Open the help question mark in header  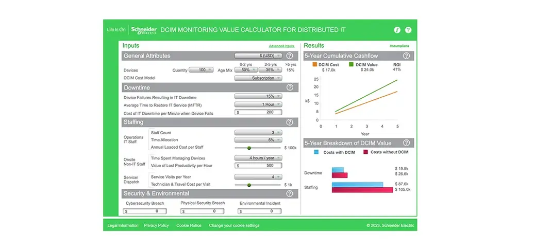408,30
